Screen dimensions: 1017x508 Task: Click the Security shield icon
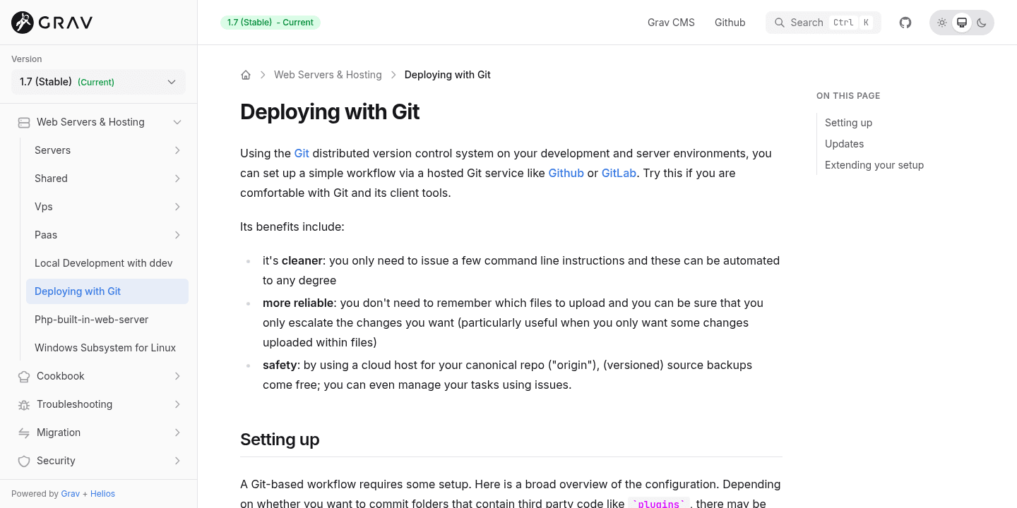coord(23,461)
